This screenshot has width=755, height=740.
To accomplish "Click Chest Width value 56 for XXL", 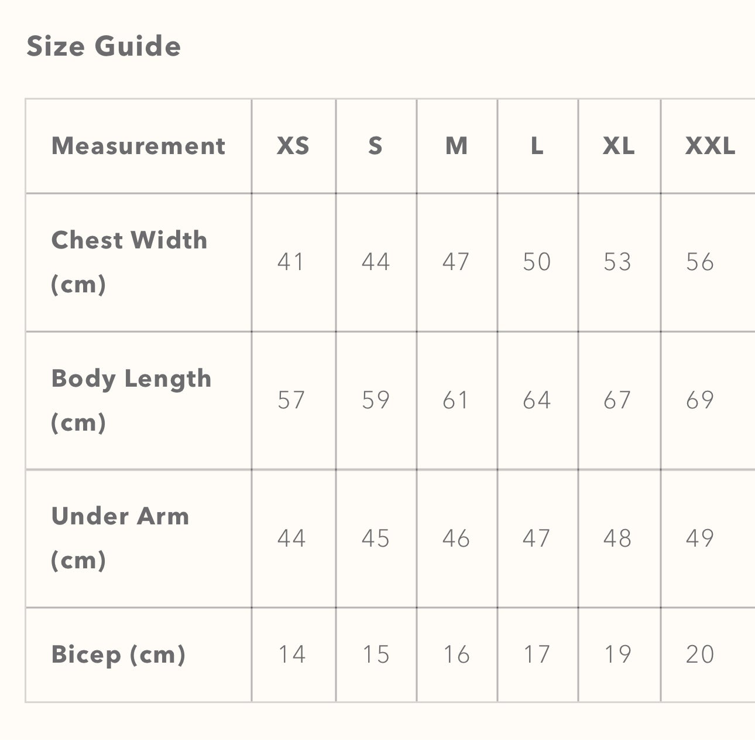I will pyautogui.click(x=700, y=262).
